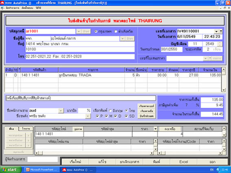
Task: Choose ไทย as print language
Action: tap(126, 111)
